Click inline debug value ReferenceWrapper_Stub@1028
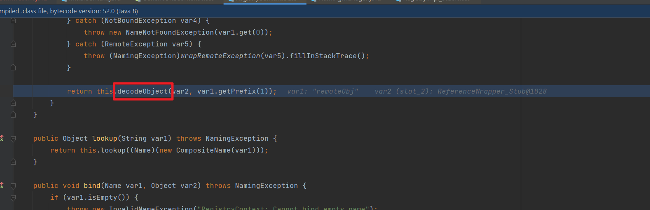This screenshot has width=650, height=210. 492,91
